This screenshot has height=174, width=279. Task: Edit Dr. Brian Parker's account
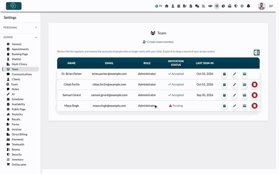[x=234, y=74]
